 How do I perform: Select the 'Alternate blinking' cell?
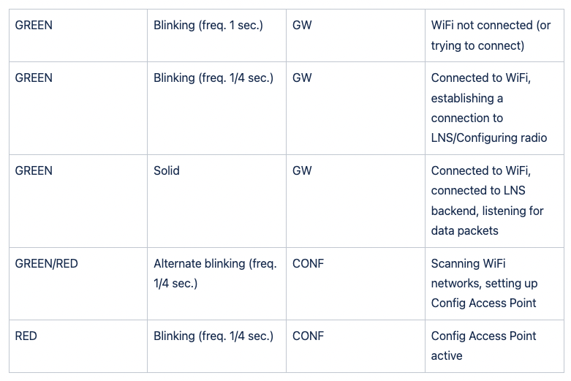(x=216, y=284)
